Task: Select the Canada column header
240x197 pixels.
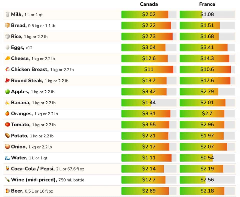Action: click(x=149, y=4)
